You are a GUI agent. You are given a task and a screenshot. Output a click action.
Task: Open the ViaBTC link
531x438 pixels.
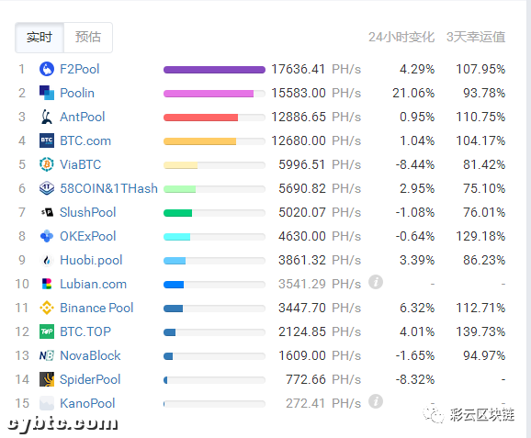(x=81, y=164)
